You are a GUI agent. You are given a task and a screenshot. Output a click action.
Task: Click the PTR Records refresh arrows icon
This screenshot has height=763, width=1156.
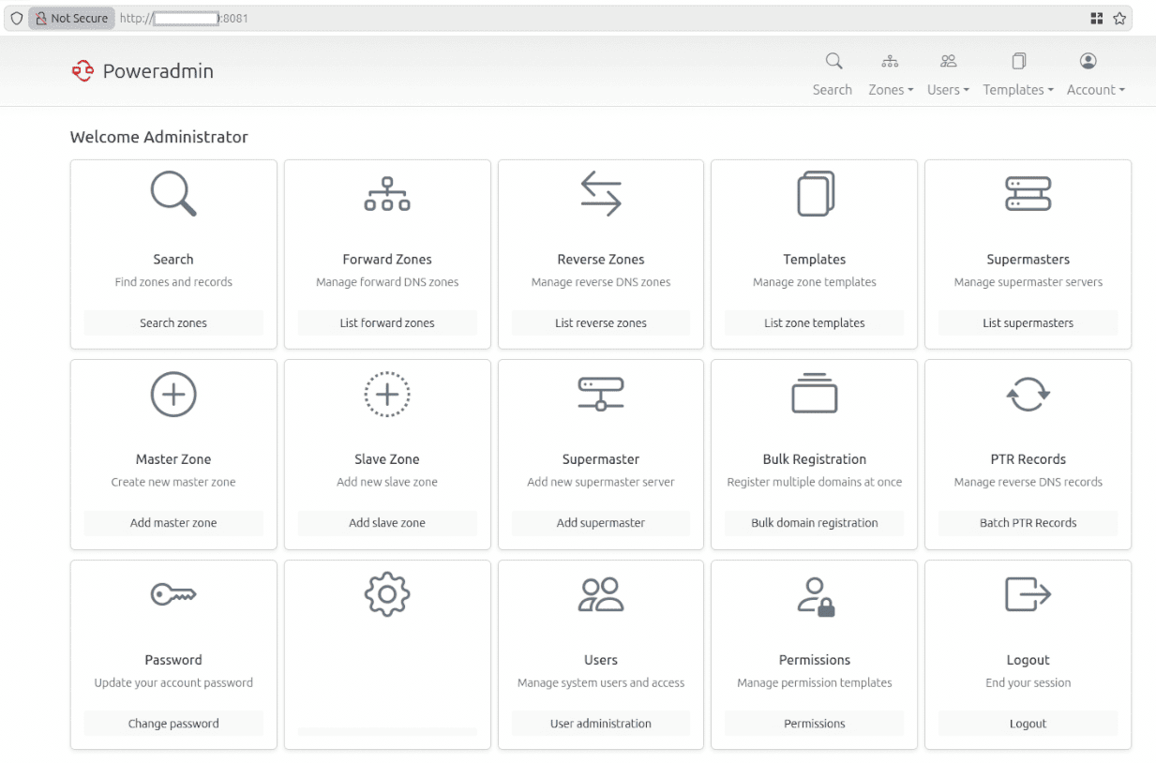(x=1028, y=394)
